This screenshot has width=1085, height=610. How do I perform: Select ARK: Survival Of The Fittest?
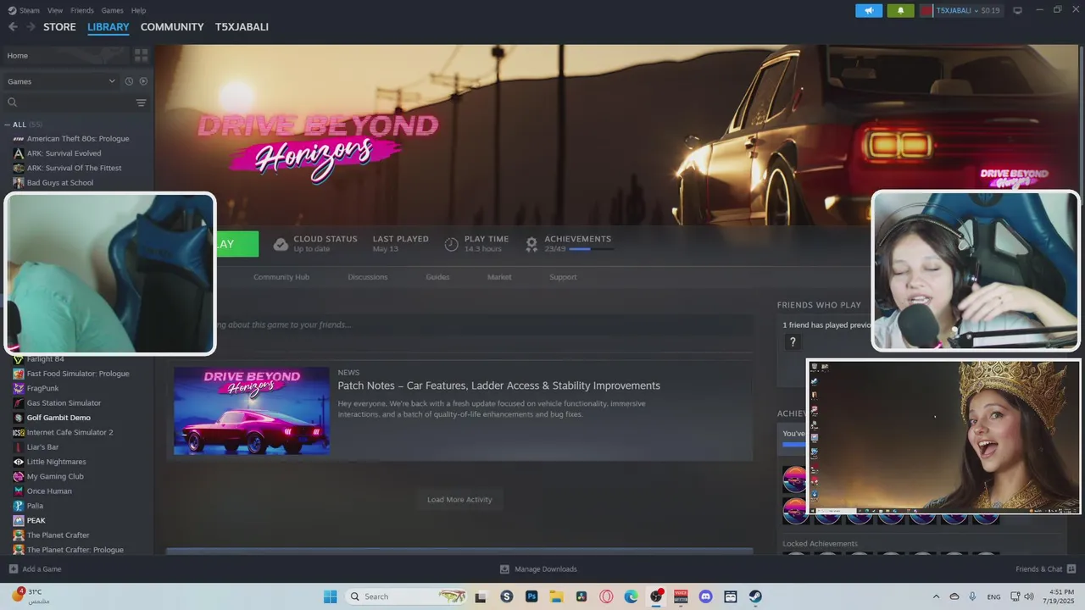[74, 168]
